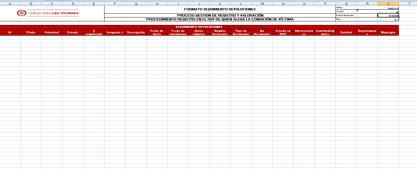Screen dimensions: 417x169
Task: Click the 'Entidad' header cell
Action: (346, 32)
